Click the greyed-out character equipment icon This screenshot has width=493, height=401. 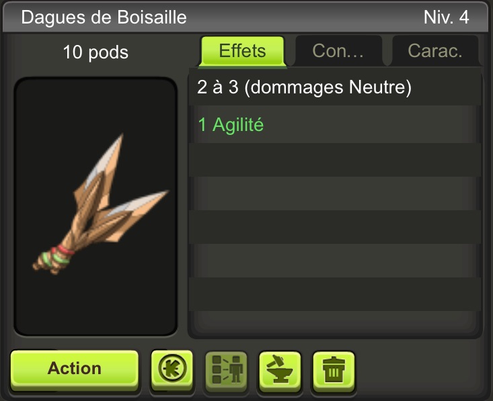pyautogui.click(x=226, y=369)
